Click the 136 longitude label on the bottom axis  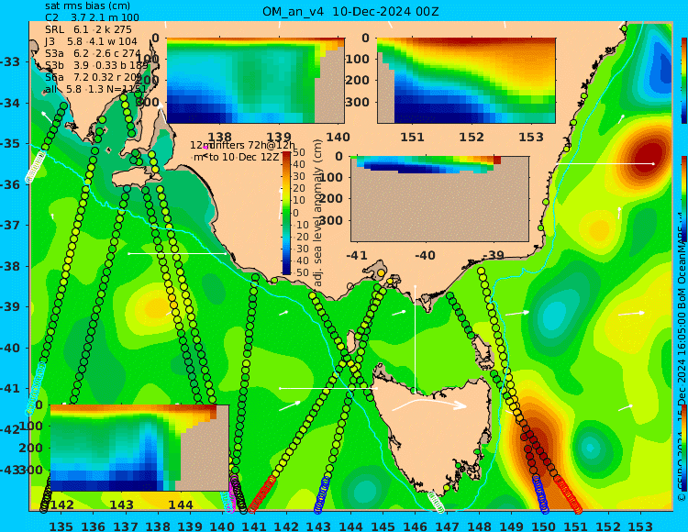[93, 526]
